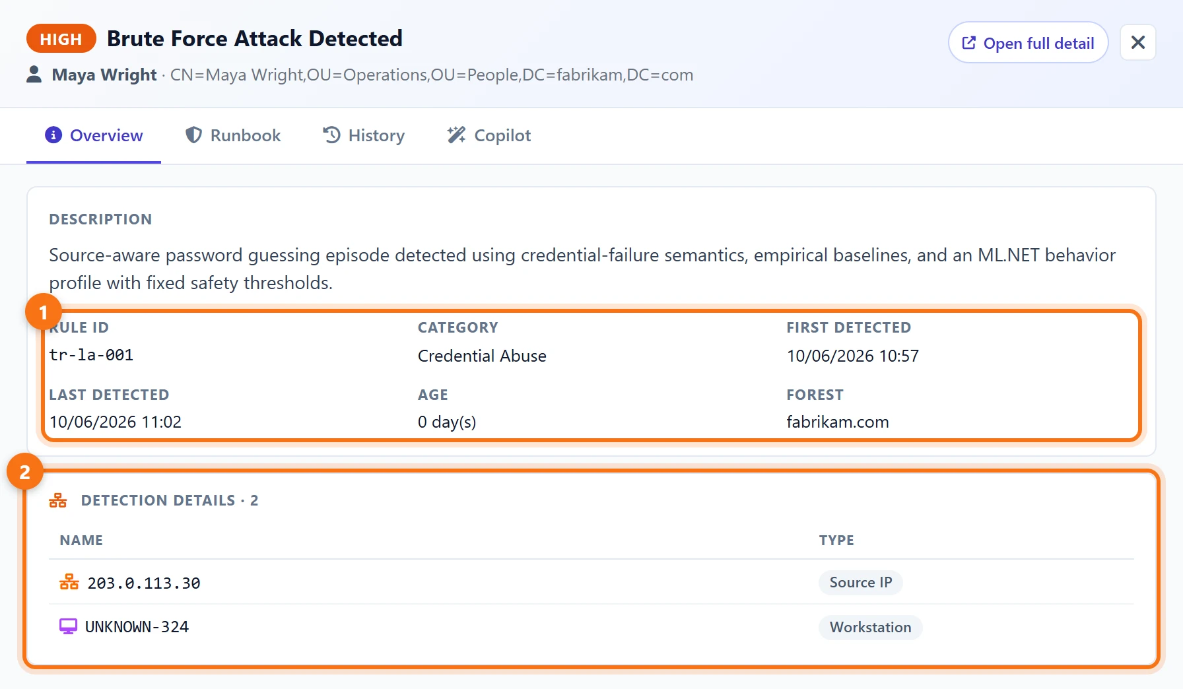Screen dimensions: 1183x689
Task: Click the forest value fabrikam.com
Action: click(838, 422)
